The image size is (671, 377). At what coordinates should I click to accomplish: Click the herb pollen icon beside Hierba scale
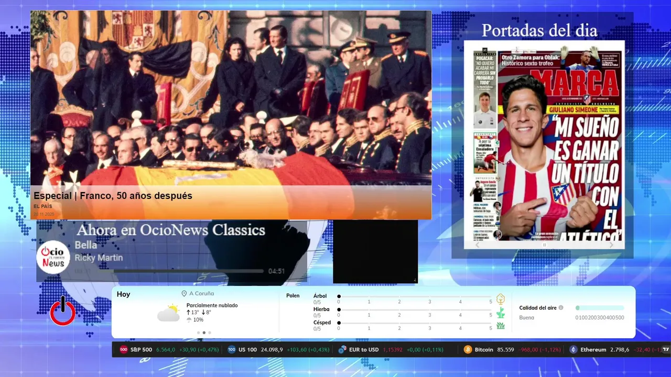point(501,313)
